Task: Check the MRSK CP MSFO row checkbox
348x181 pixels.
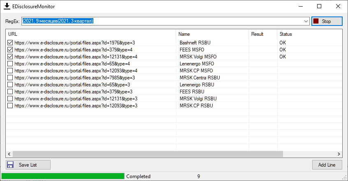Action: (x=10, y=70)
